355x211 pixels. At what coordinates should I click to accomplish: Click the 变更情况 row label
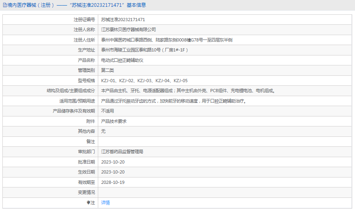click(x=87, y=193)
